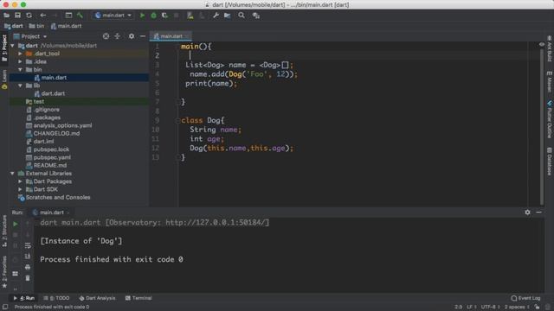
Task: Click the Print icon in Run console
Action: point(28,267)
